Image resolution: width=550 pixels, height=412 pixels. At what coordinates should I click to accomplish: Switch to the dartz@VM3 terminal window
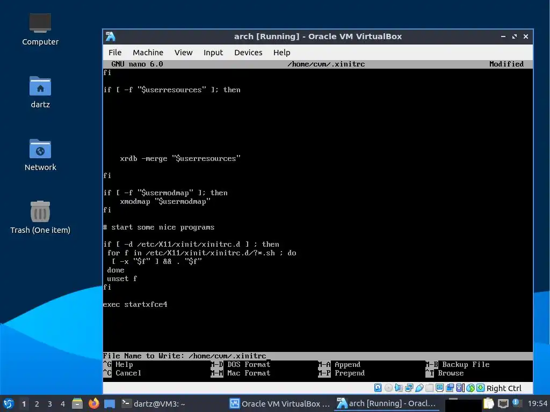[154, 403]
